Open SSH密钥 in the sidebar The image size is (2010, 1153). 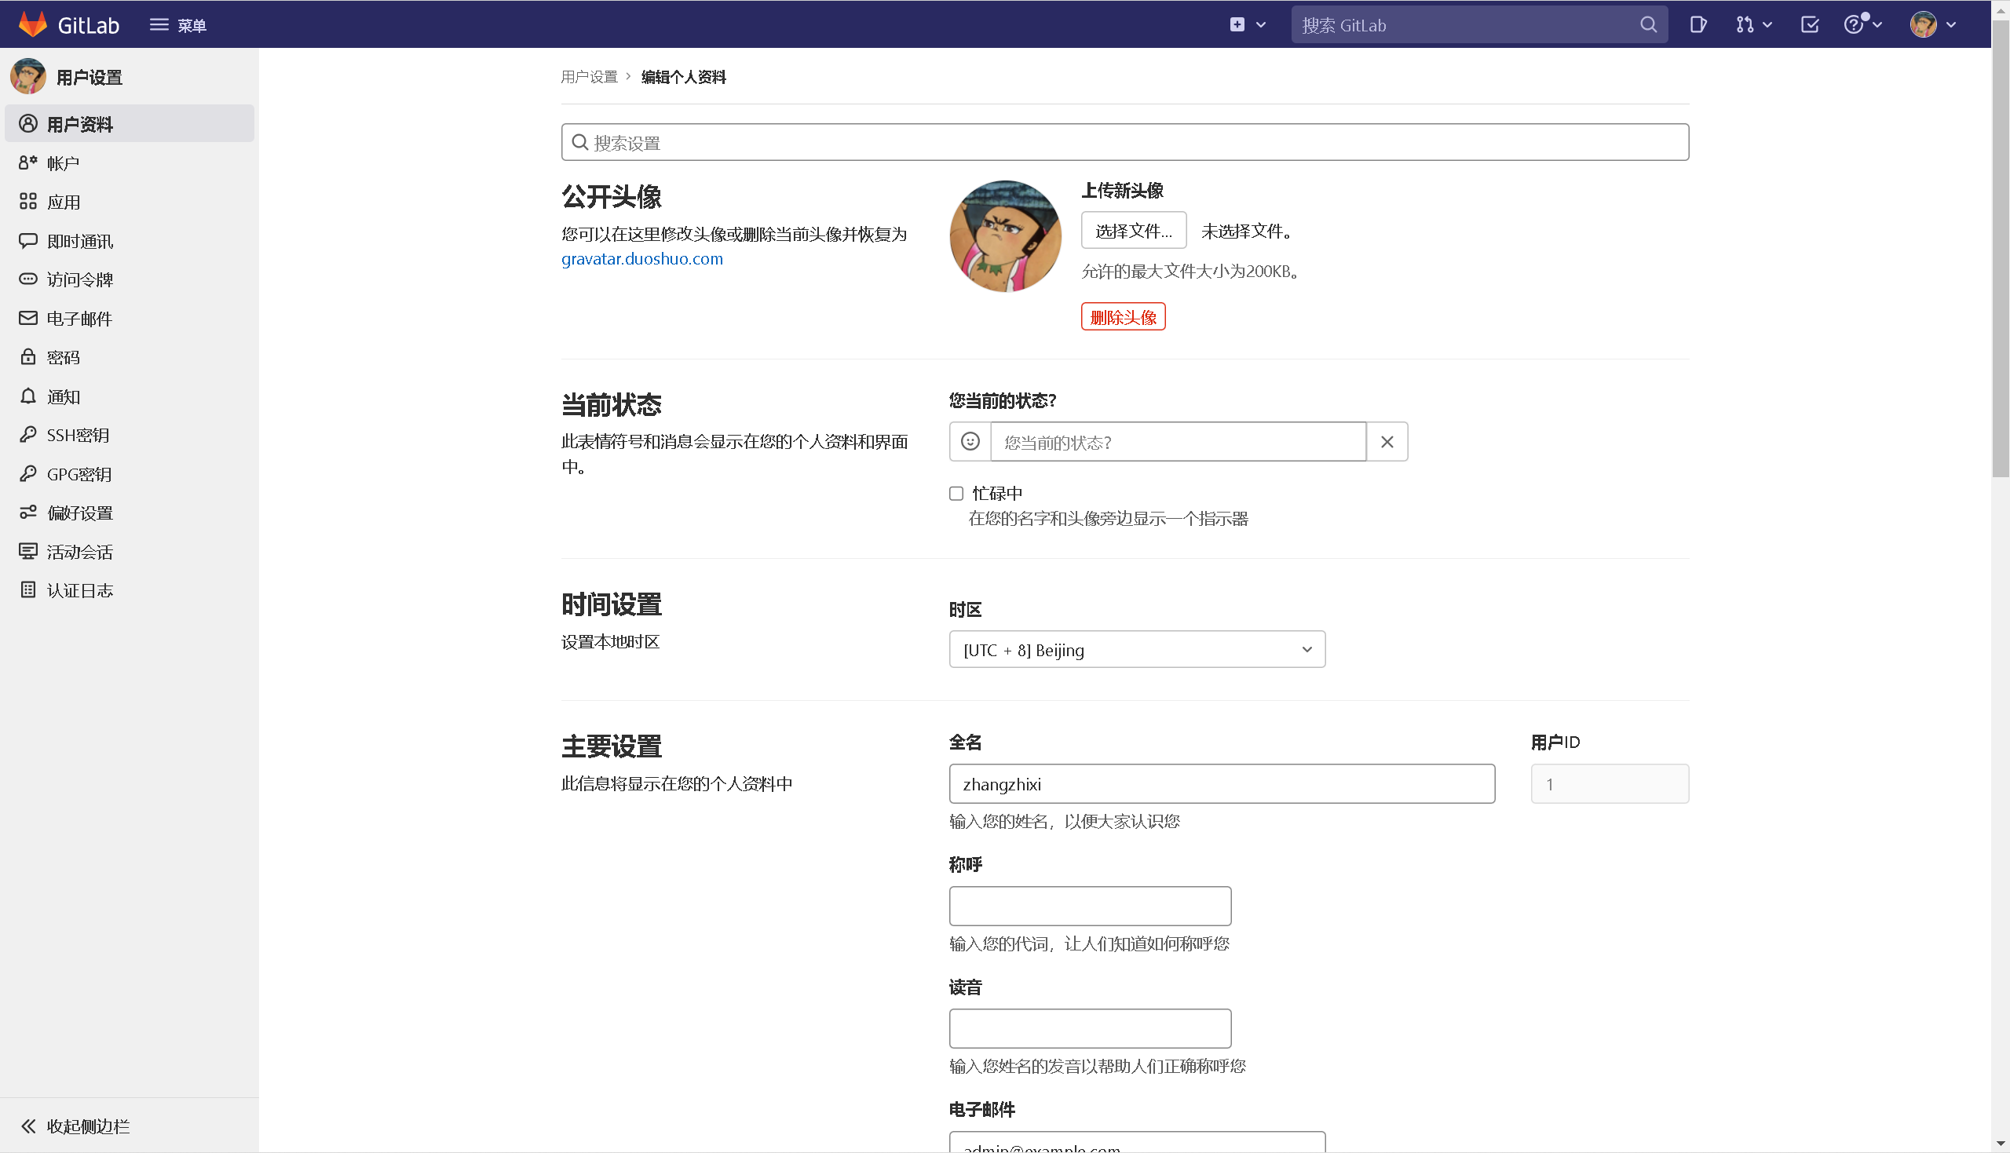click(78, 435)
